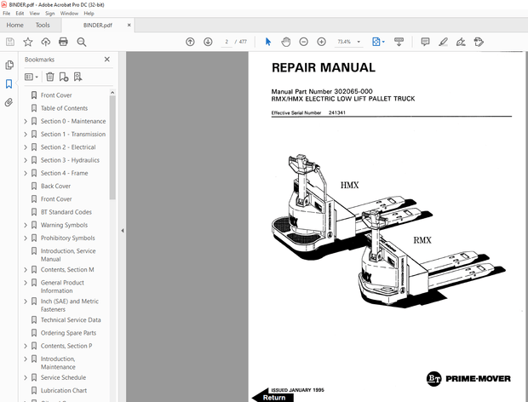
Task: Open Back Cover bookmark
Action: [x=55, y=187]
